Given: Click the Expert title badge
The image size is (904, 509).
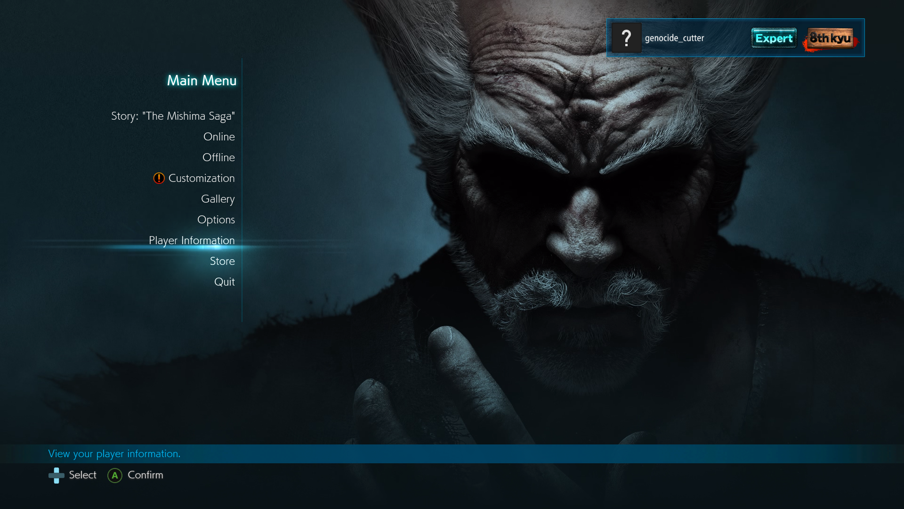Looking at the screenshot, I should (x=774, y=38).
